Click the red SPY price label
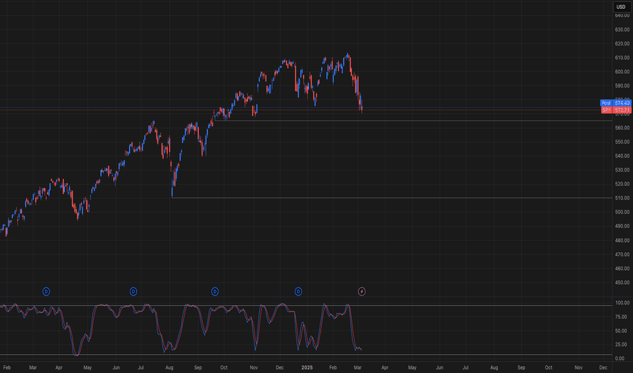633x373 pixels. pos(615,110)
